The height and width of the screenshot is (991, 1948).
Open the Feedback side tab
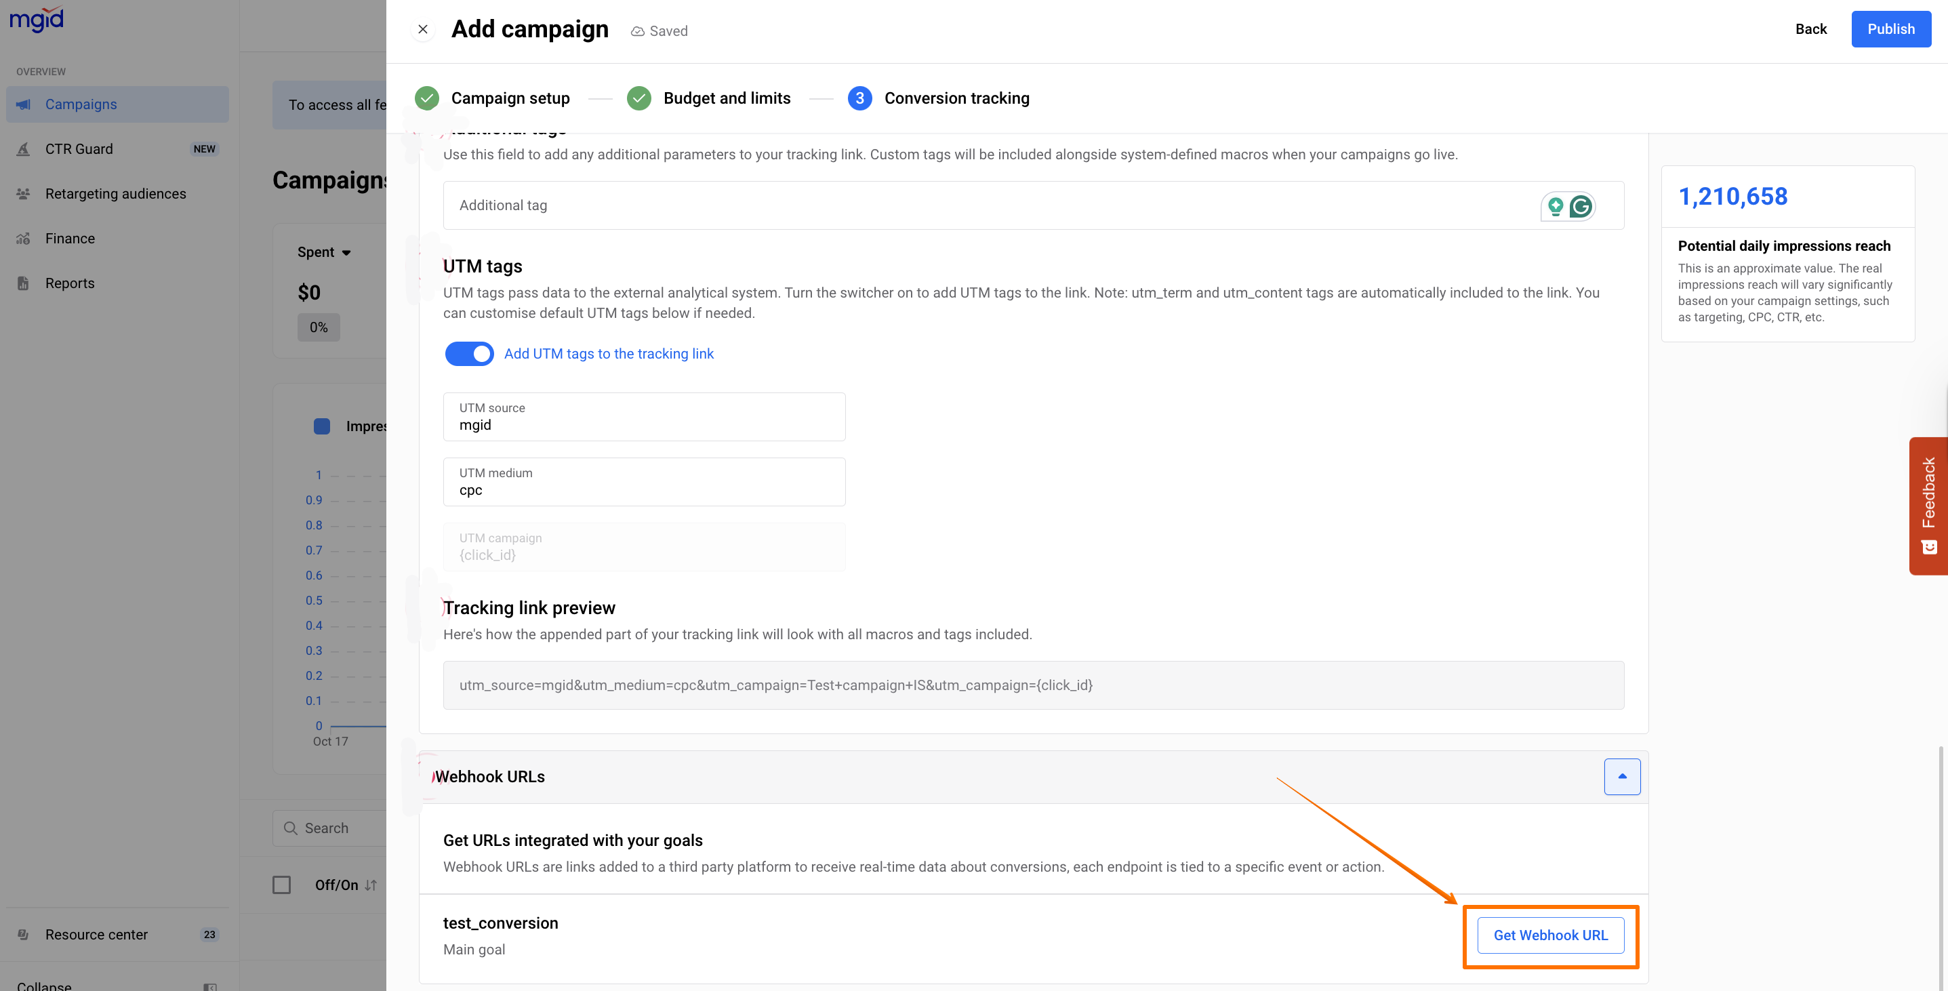[x=1928, y=504]
